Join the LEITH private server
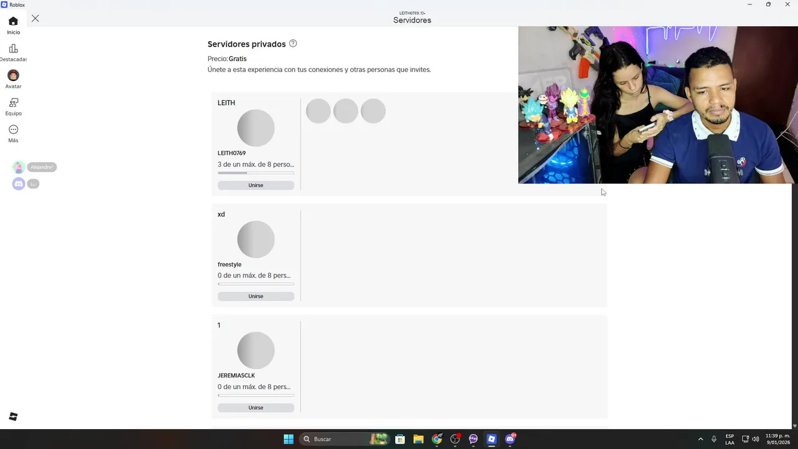The height and width of the screenshot is (449, 798). (256, 185)
